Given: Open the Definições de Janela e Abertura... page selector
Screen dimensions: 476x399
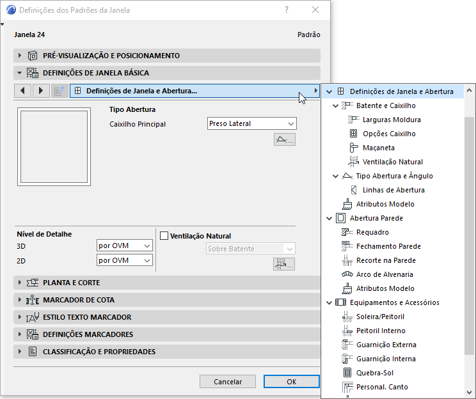Looking at the screenshot, I should pos(194,91).
